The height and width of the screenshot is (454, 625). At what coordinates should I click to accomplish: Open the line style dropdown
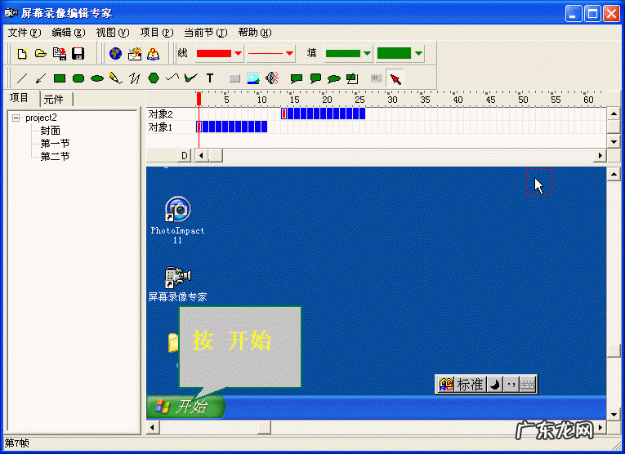pos(289,54)
